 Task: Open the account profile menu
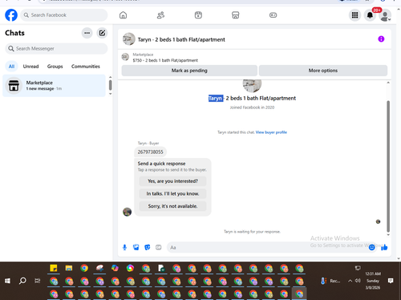tap(385, 15)
